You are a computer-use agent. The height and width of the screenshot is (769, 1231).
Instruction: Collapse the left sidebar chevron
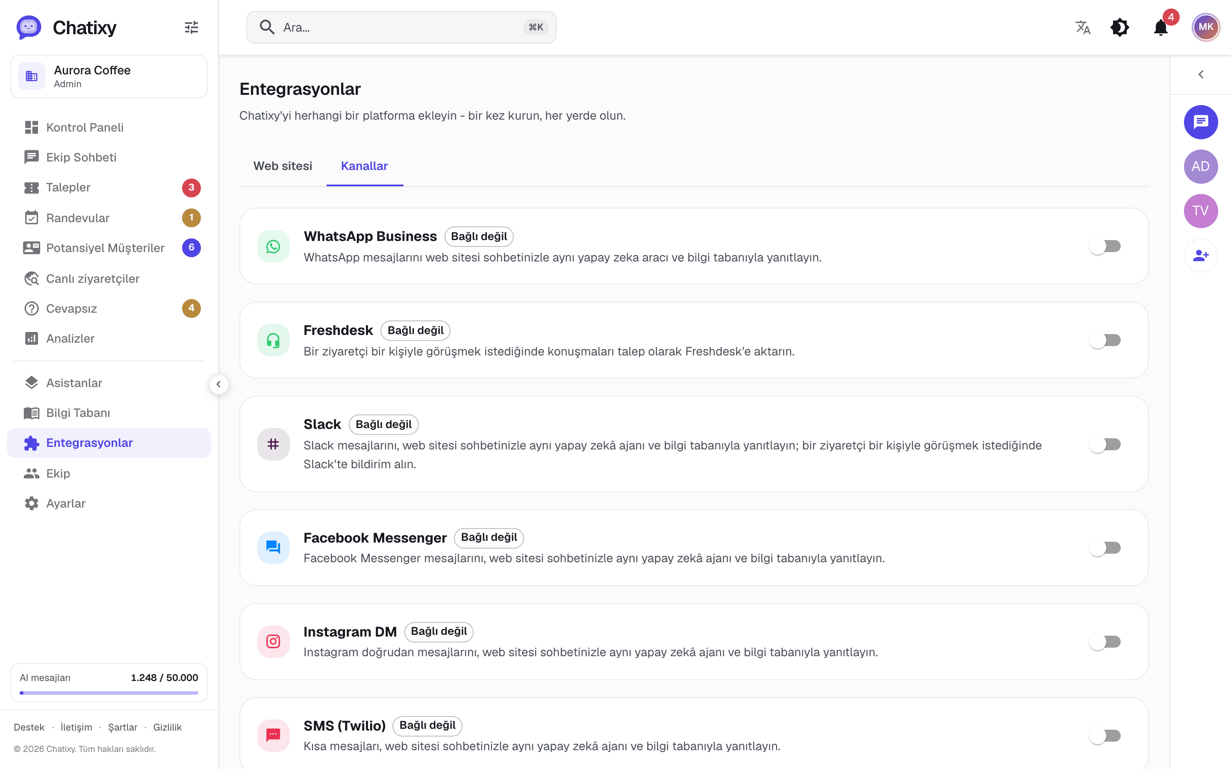tap(218, 384)
